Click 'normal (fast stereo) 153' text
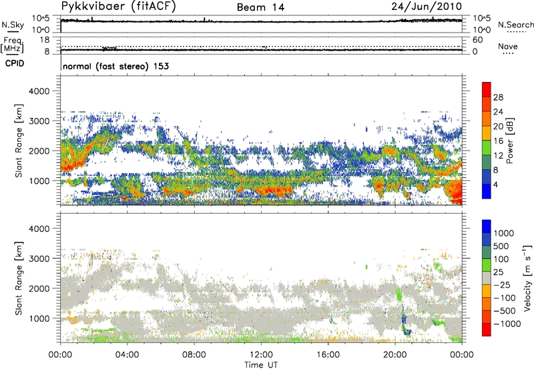Screen dimensions: 534x369 (x=115, y=66)
